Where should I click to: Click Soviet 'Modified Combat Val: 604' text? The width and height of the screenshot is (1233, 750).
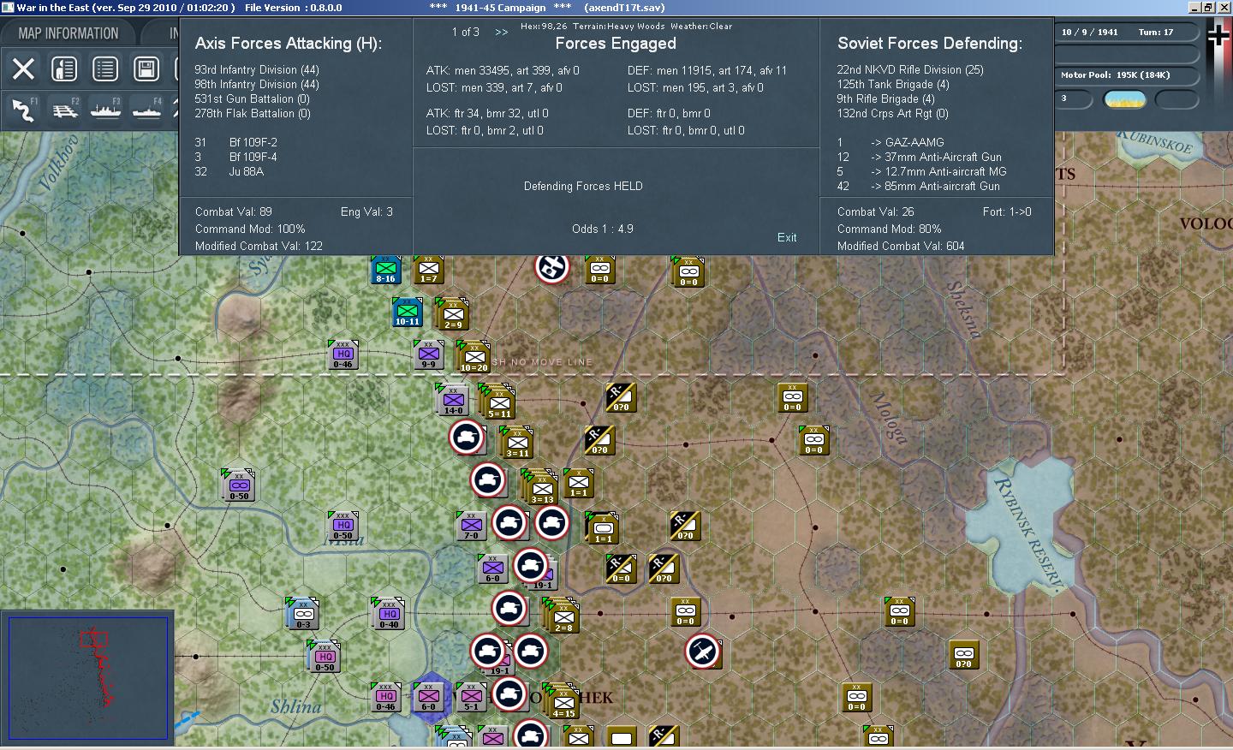[x=901, y=247]
